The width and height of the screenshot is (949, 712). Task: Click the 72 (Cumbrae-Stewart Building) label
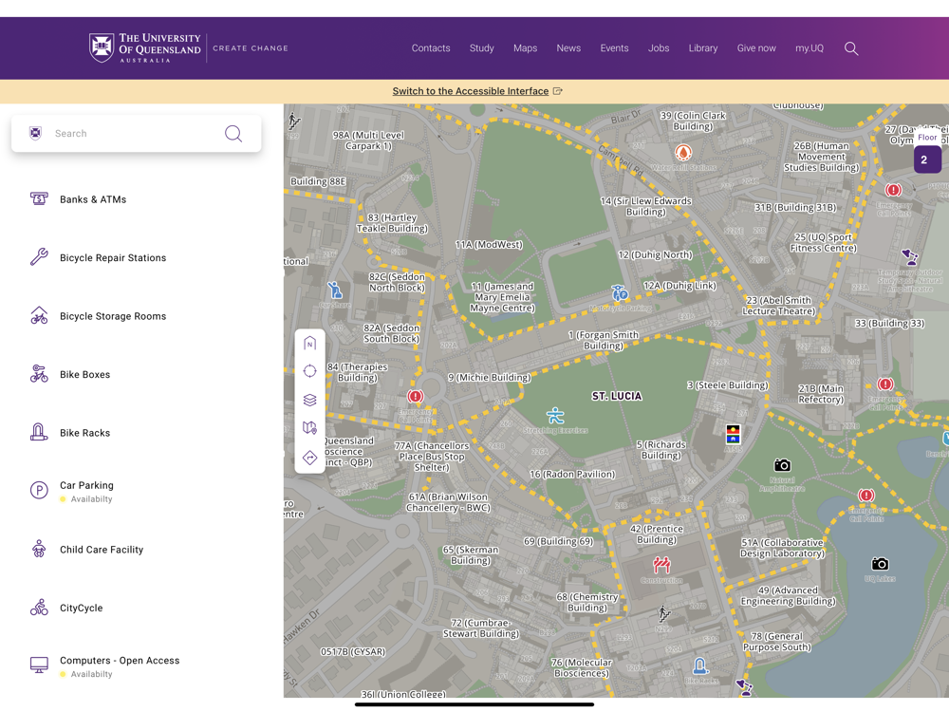click(x=481, y=628)
